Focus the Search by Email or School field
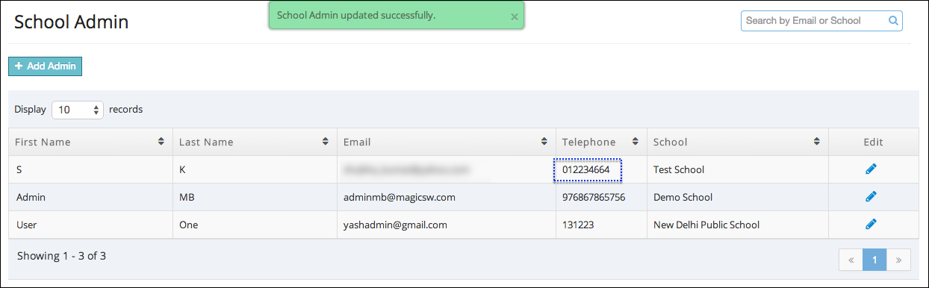 [x=814, y=21]
